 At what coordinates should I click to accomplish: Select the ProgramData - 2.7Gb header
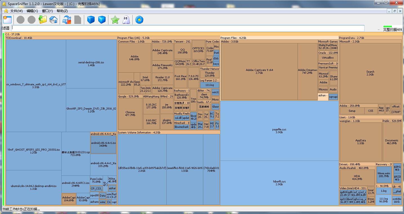370,38
